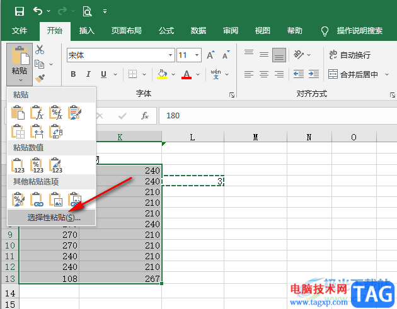Image resolution: width=397 pixels, height=309 pixels.
Task: Click the wén phonetic guide icon
Action: 216,74
